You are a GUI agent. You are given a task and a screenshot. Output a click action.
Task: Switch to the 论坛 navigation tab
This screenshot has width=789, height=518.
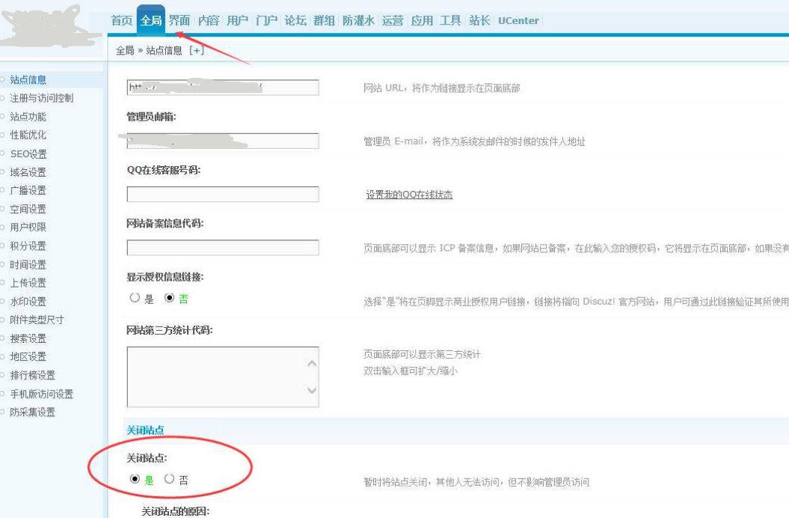click(x=295, y=21)
